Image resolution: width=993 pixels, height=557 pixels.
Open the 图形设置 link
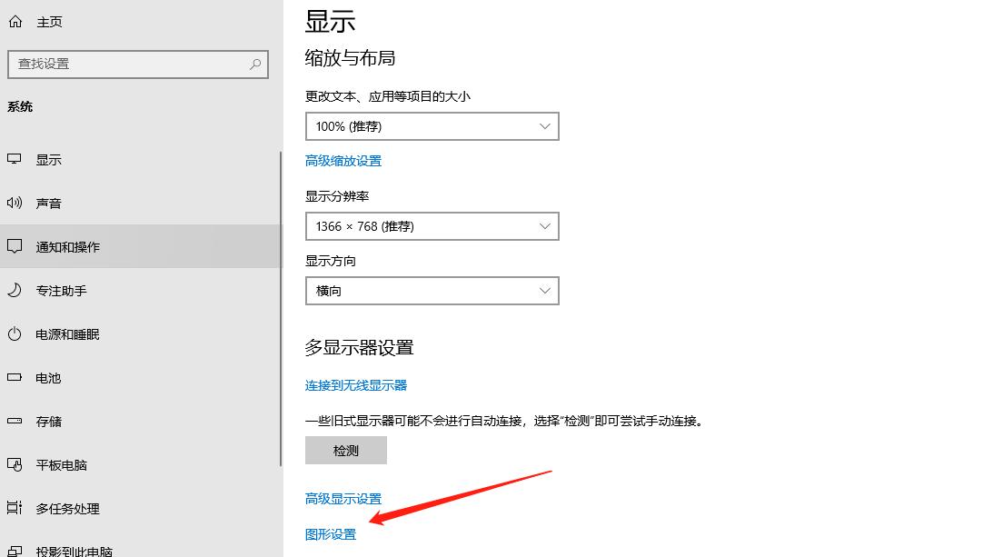332,534
